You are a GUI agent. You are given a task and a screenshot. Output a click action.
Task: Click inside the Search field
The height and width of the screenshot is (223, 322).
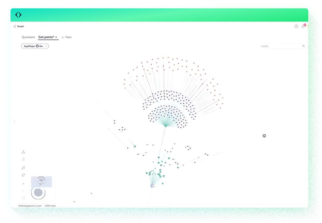coord(280,46)
